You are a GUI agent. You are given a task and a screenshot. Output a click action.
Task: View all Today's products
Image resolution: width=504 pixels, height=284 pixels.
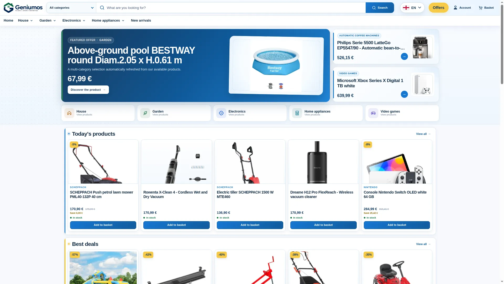pos(423,134)
